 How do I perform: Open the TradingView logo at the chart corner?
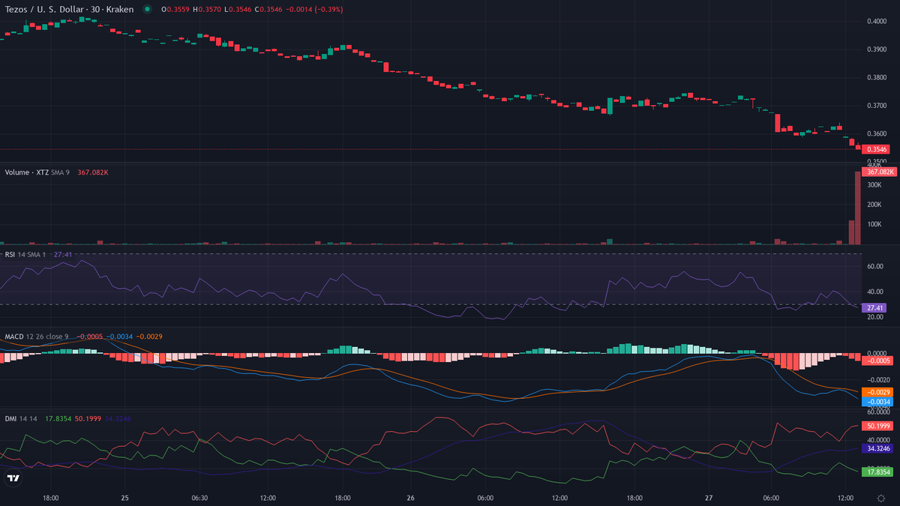click(x=13, y=478)
